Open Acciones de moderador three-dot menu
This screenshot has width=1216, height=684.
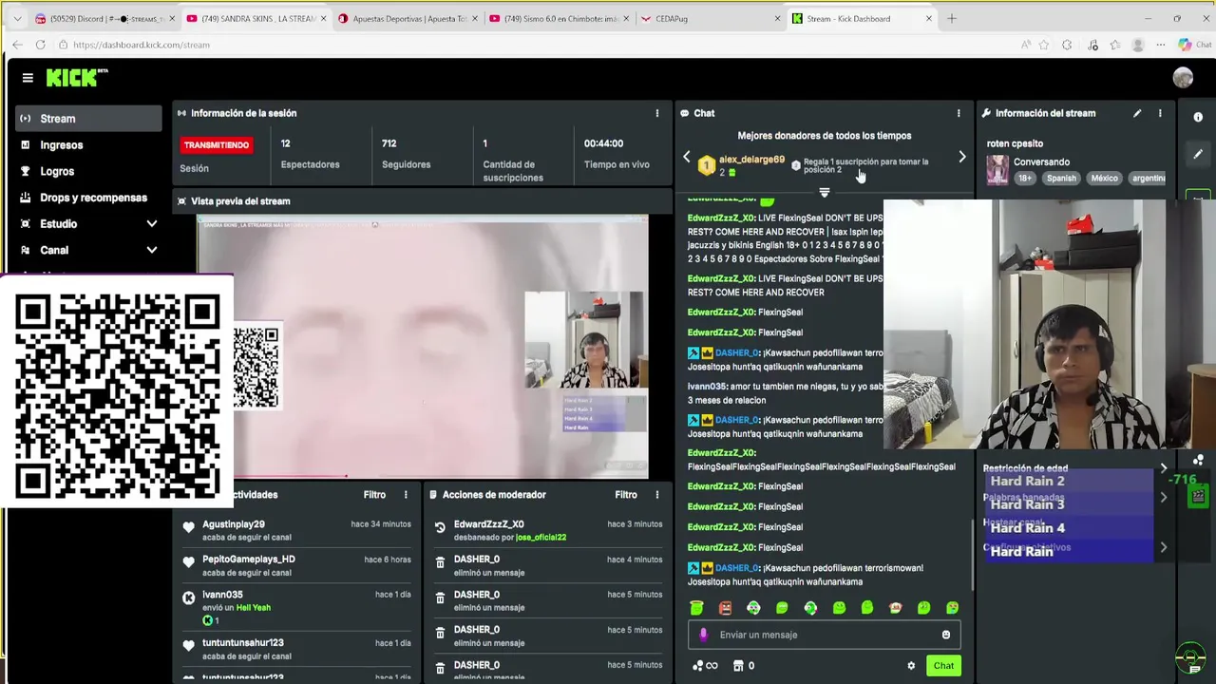[x=656, y=495]
